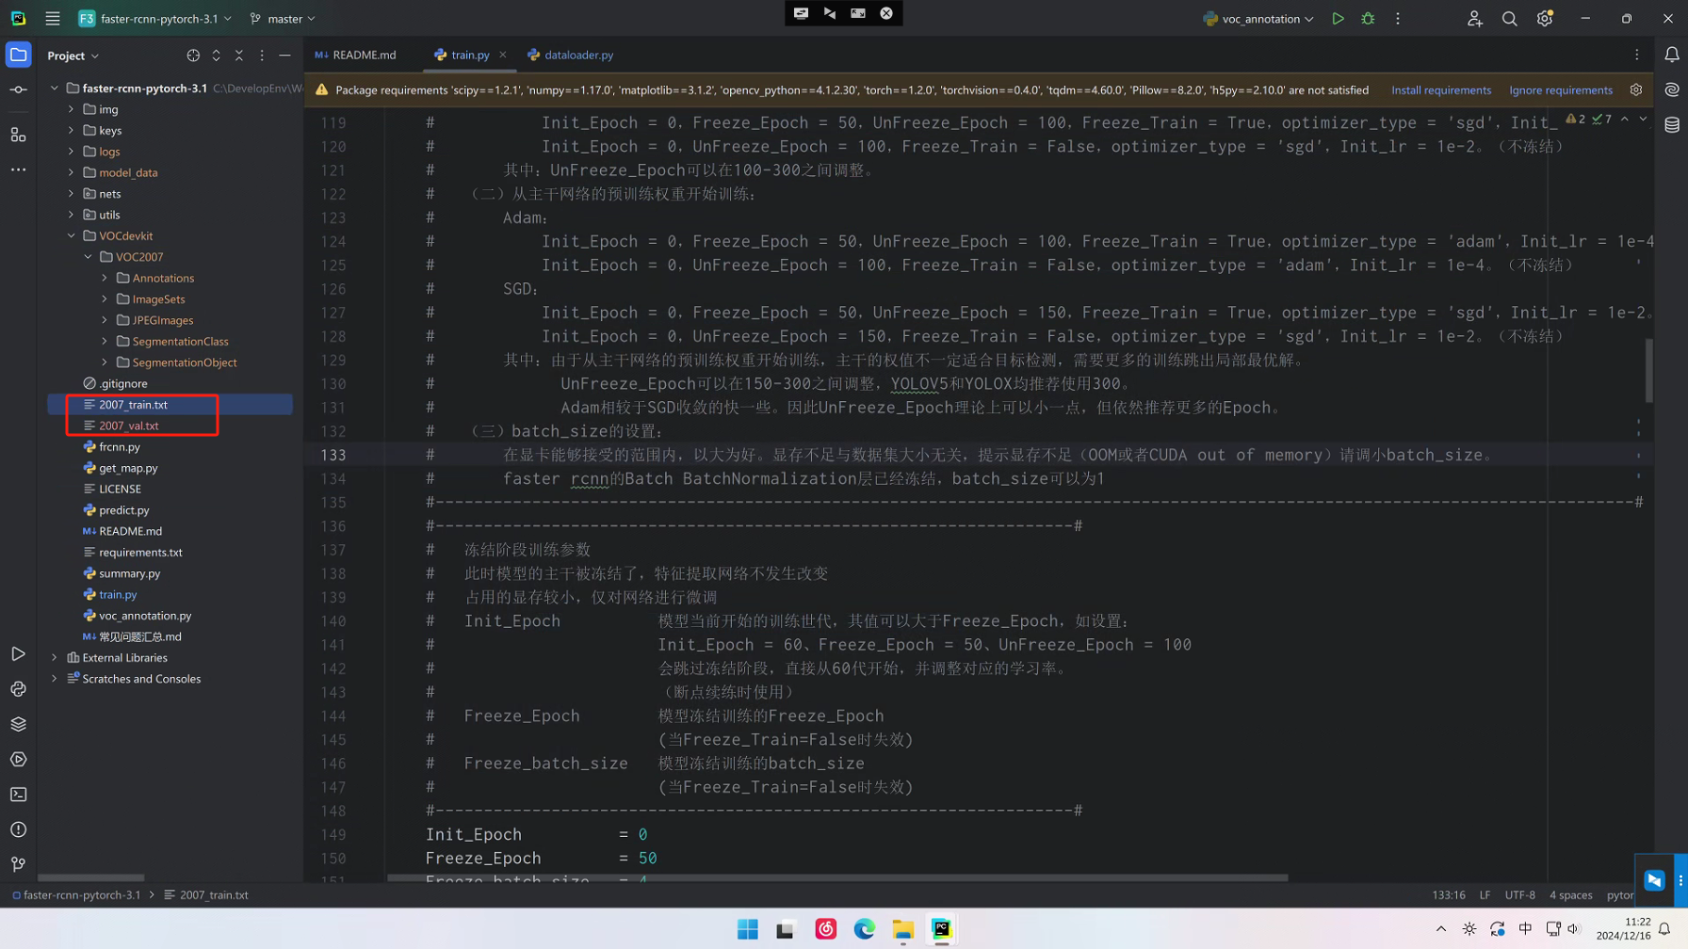Expand the img folder
Screen dimensions: 1688x949
tap(72, 109)
